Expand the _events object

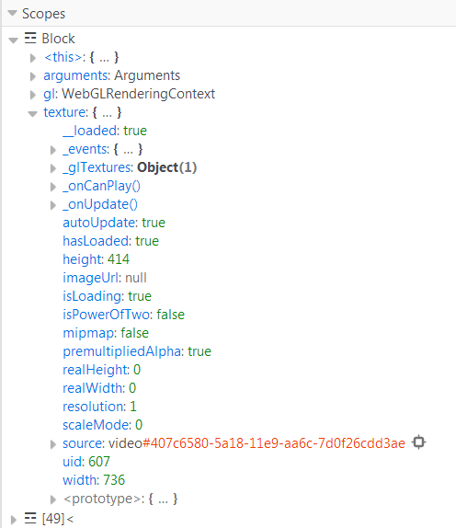52,150
